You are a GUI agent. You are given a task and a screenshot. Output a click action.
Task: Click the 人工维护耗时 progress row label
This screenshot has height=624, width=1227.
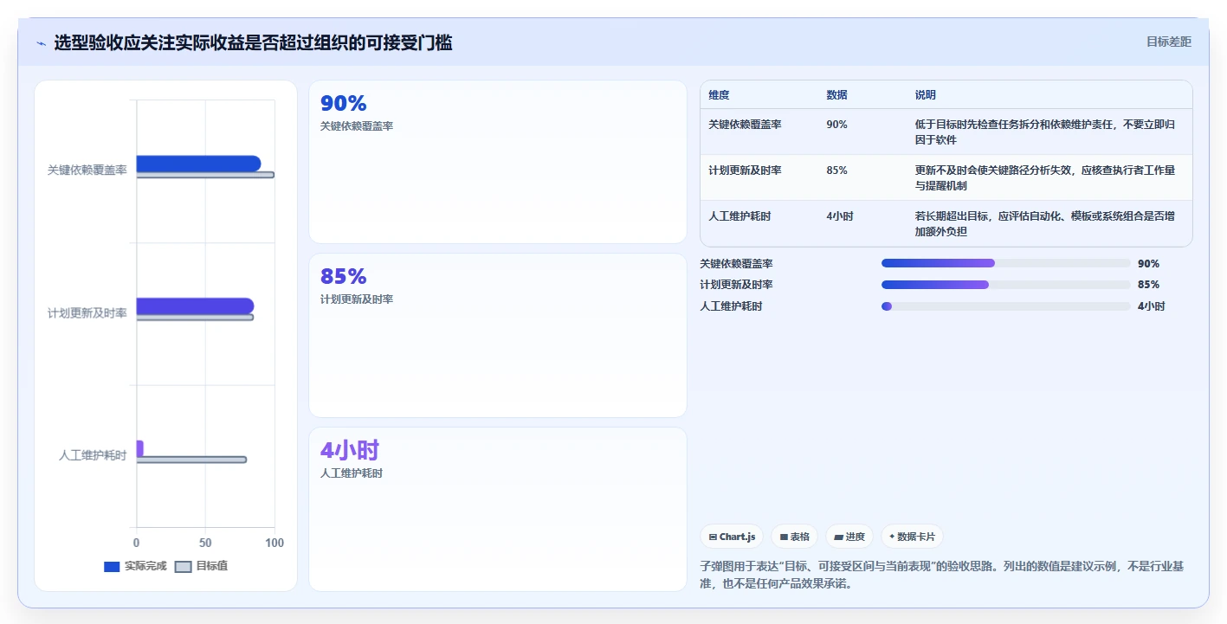click(x=732, y=306)
